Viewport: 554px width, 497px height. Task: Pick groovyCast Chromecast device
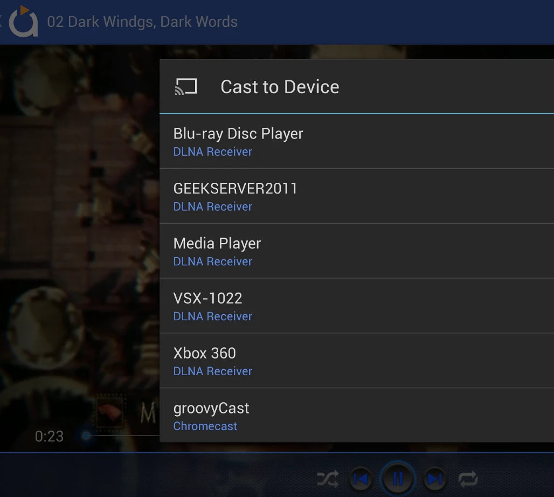tap(357, 416)
